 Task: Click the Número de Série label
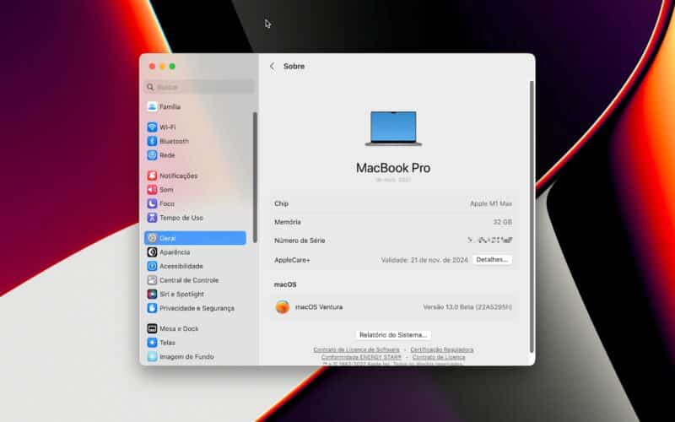click(x=300, y=241)
